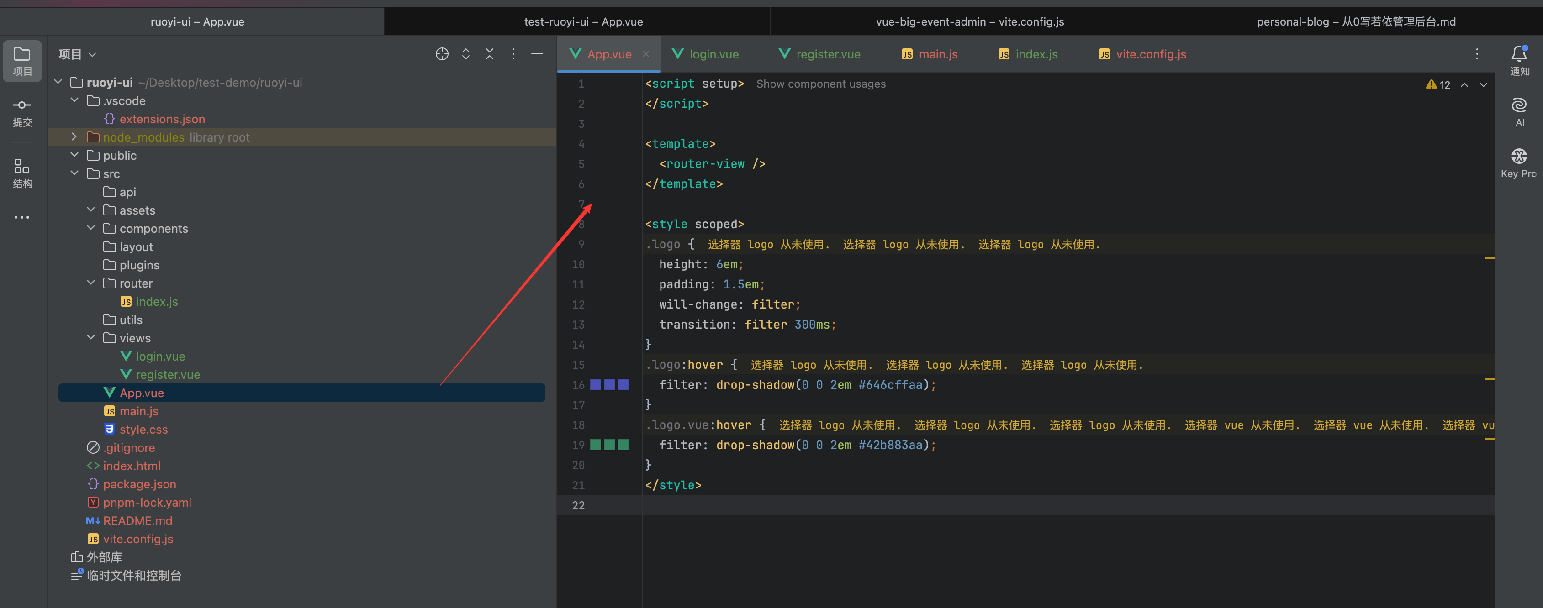1543x608 pixels.
Task: Click the package.json file icon
Action: [93, 484]
